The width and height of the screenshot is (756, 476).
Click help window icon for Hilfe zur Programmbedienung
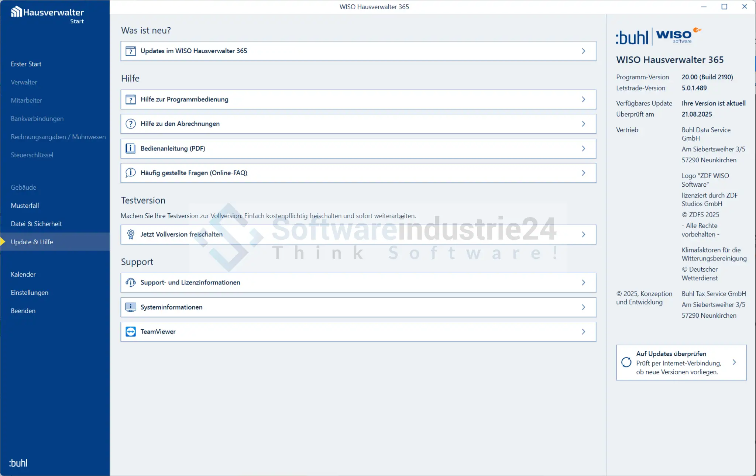tap(131, 99)
